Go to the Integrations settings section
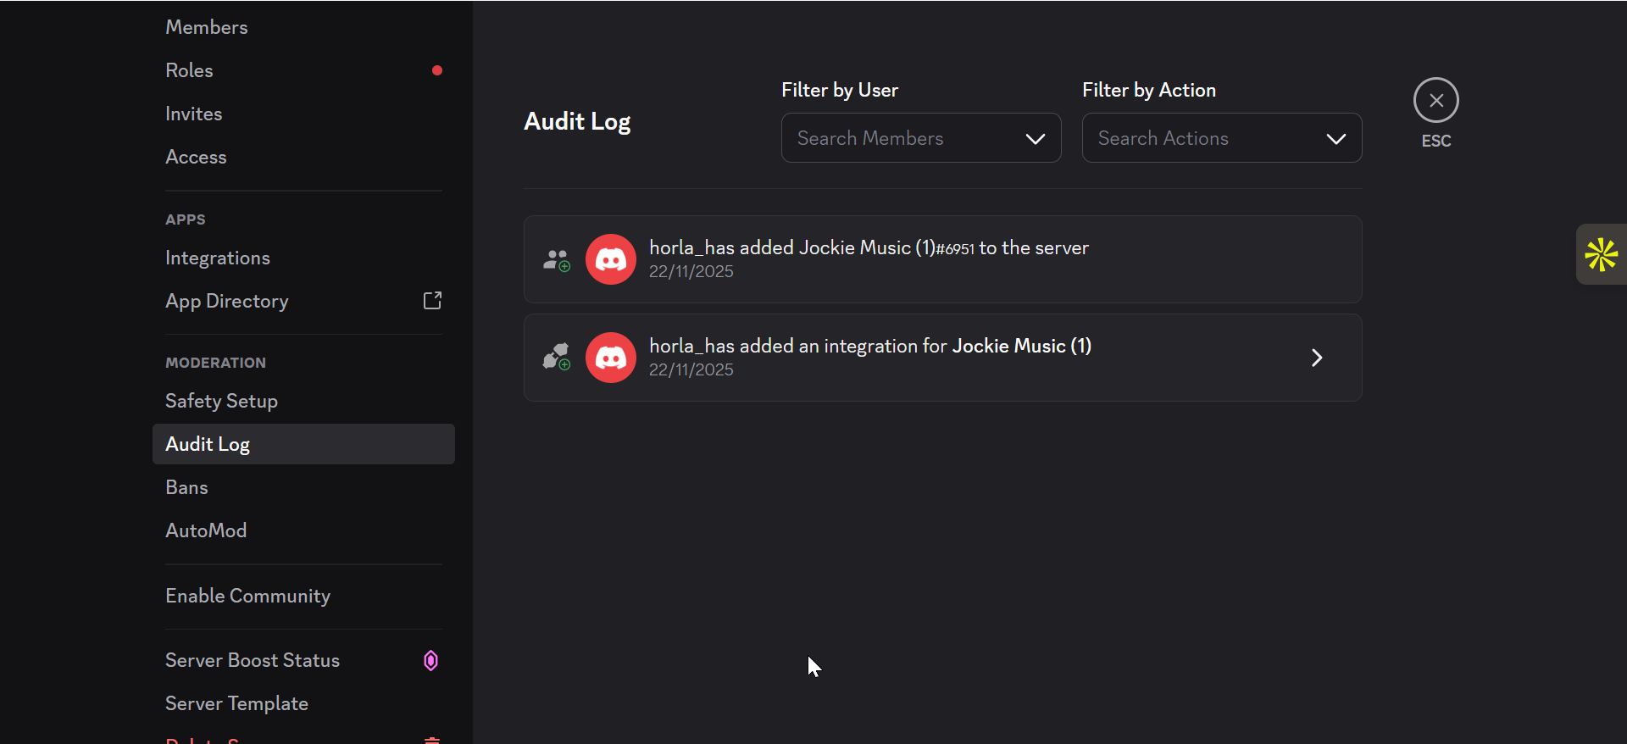 point(218,258)
